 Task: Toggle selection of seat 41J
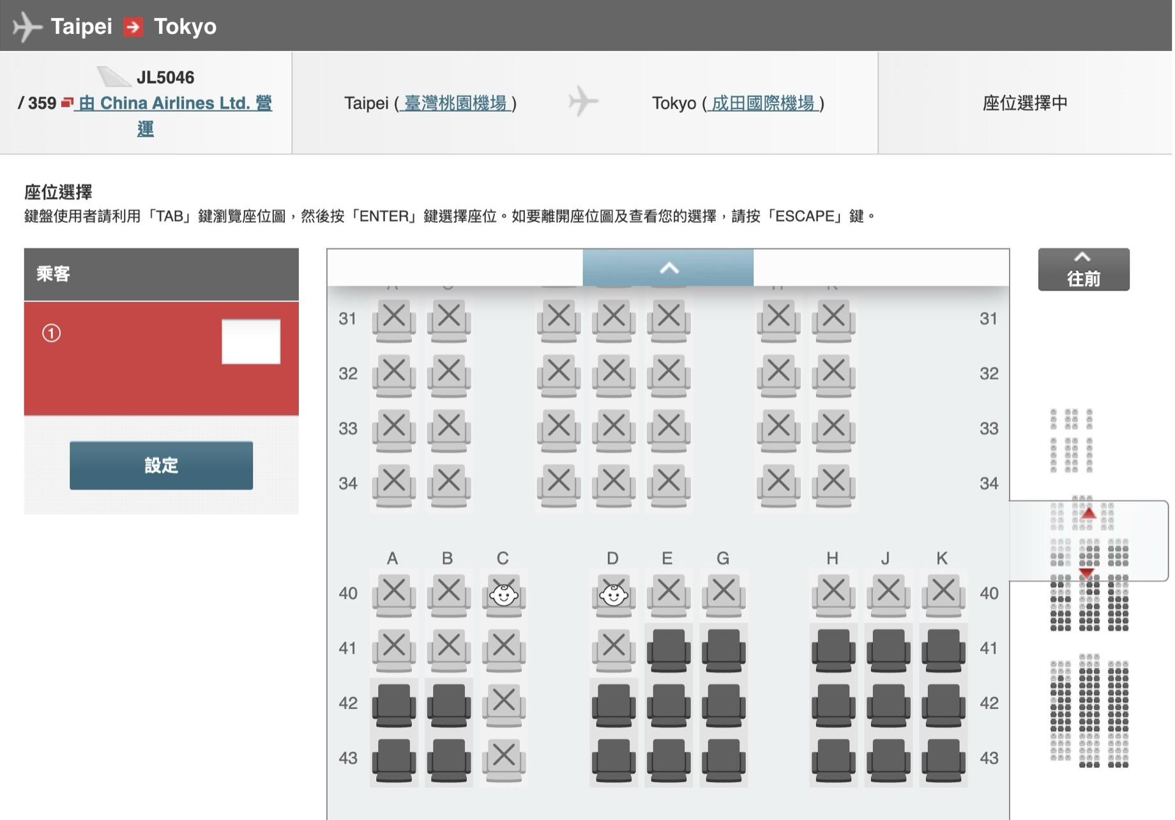[886, 649]
